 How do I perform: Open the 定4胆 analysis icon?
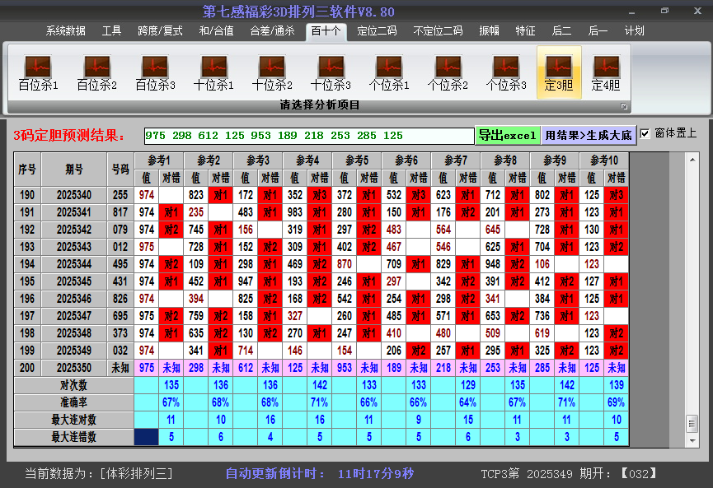pyautogui.click(x=606, y=72)
